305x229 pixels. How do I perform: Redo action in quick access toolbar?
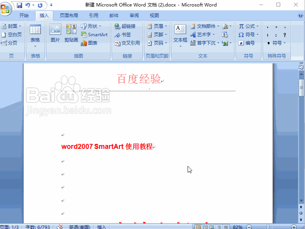click(x=40, y=5)
